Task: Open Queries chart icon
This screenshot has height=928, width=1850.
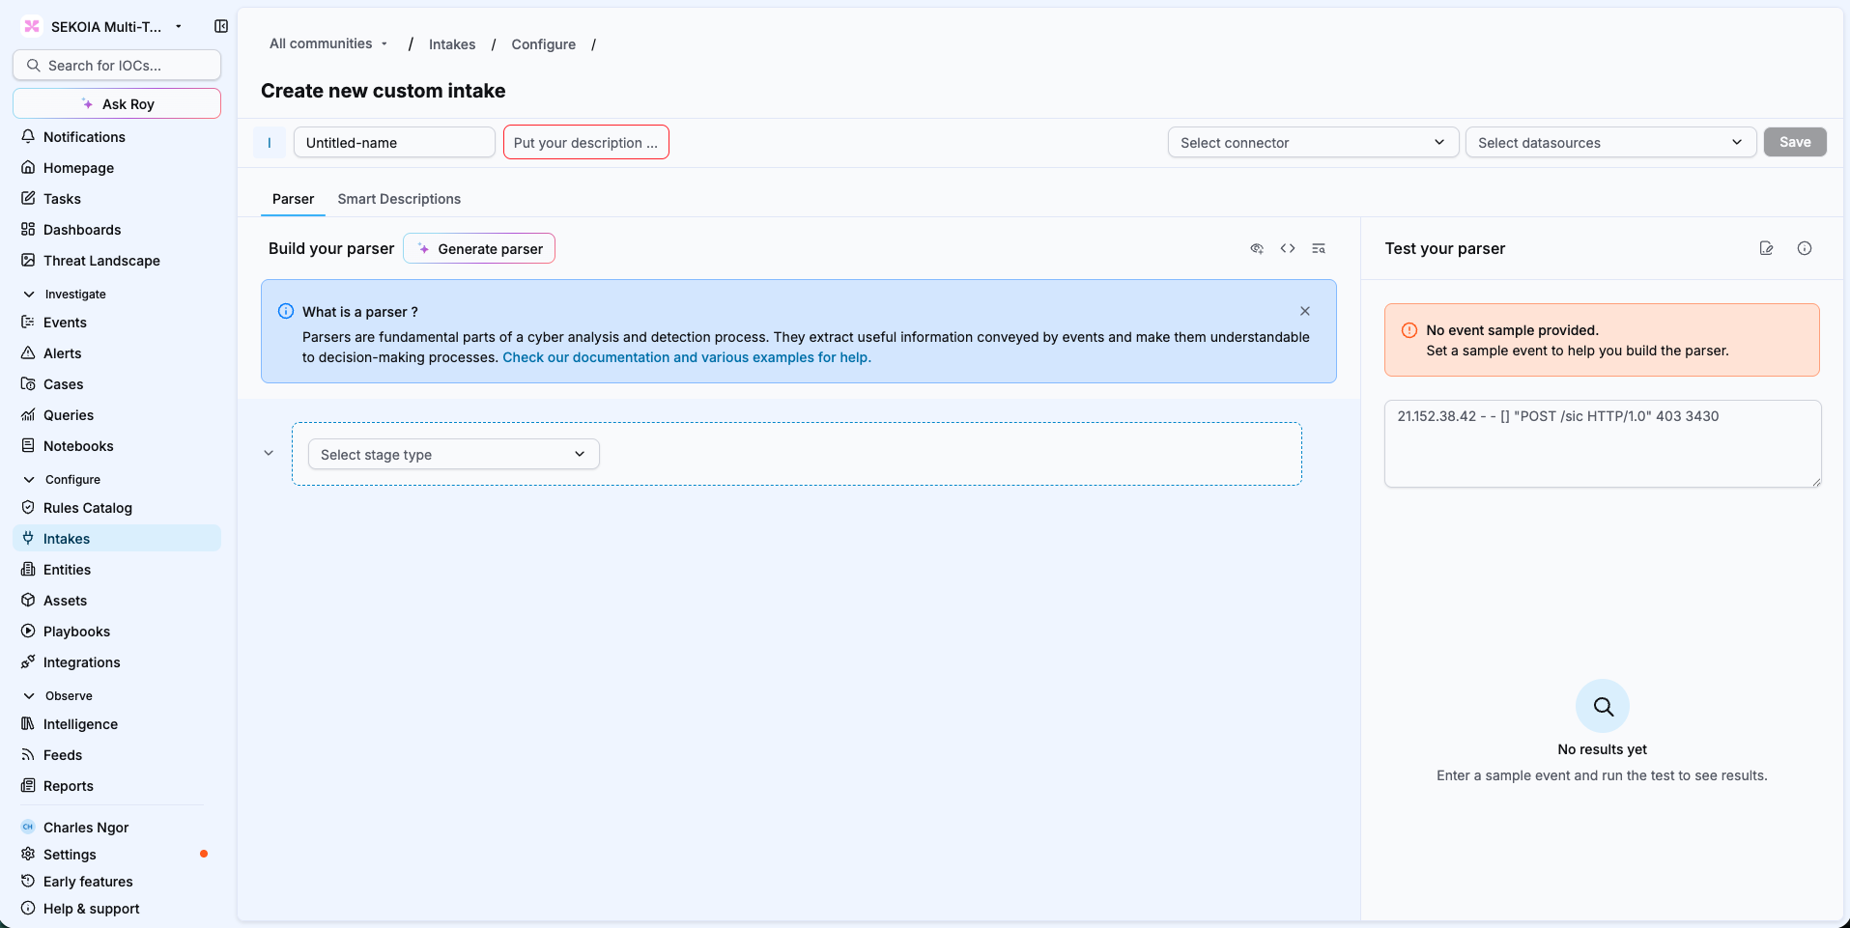Action: 28,415
